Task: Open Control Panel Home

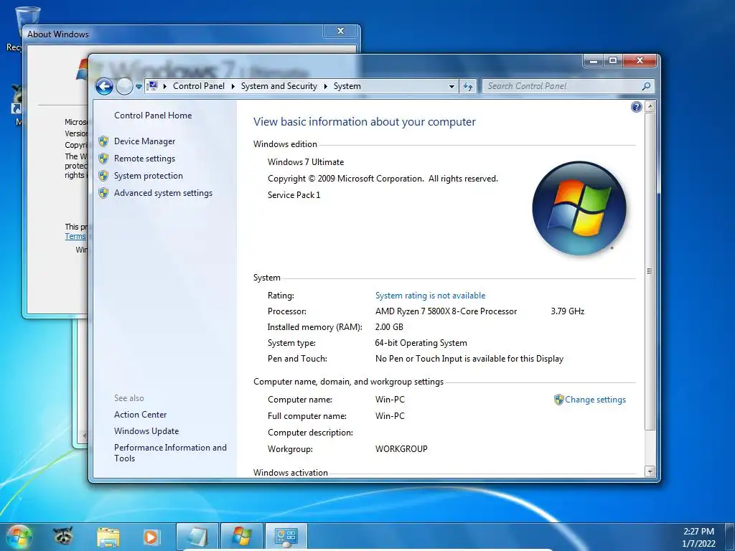Action: pos(153,116)
